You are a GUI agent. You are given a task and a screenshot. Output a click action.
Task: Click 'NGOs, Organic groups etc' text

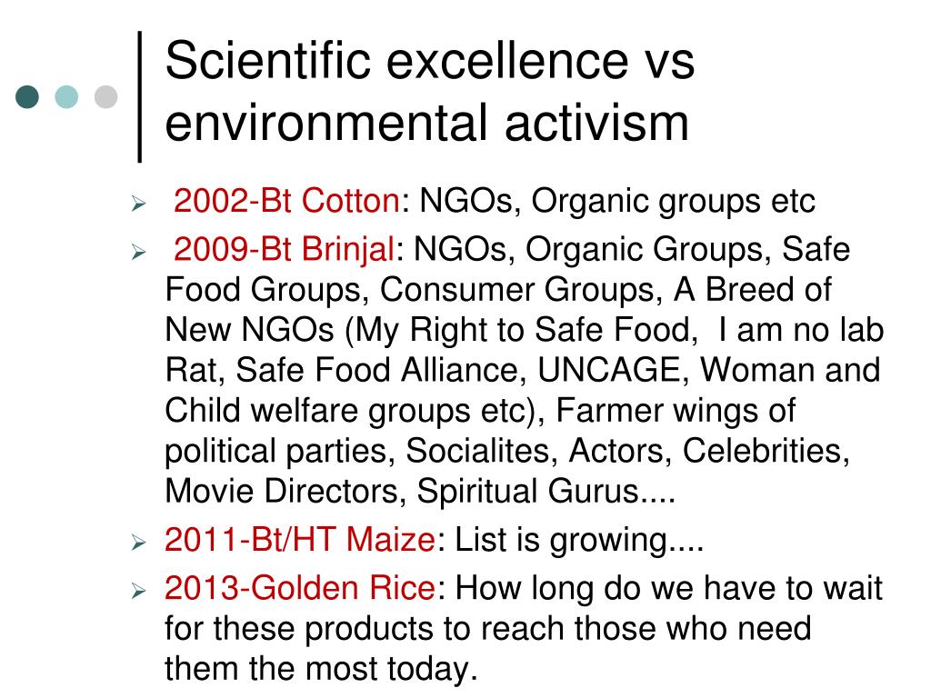617,201
